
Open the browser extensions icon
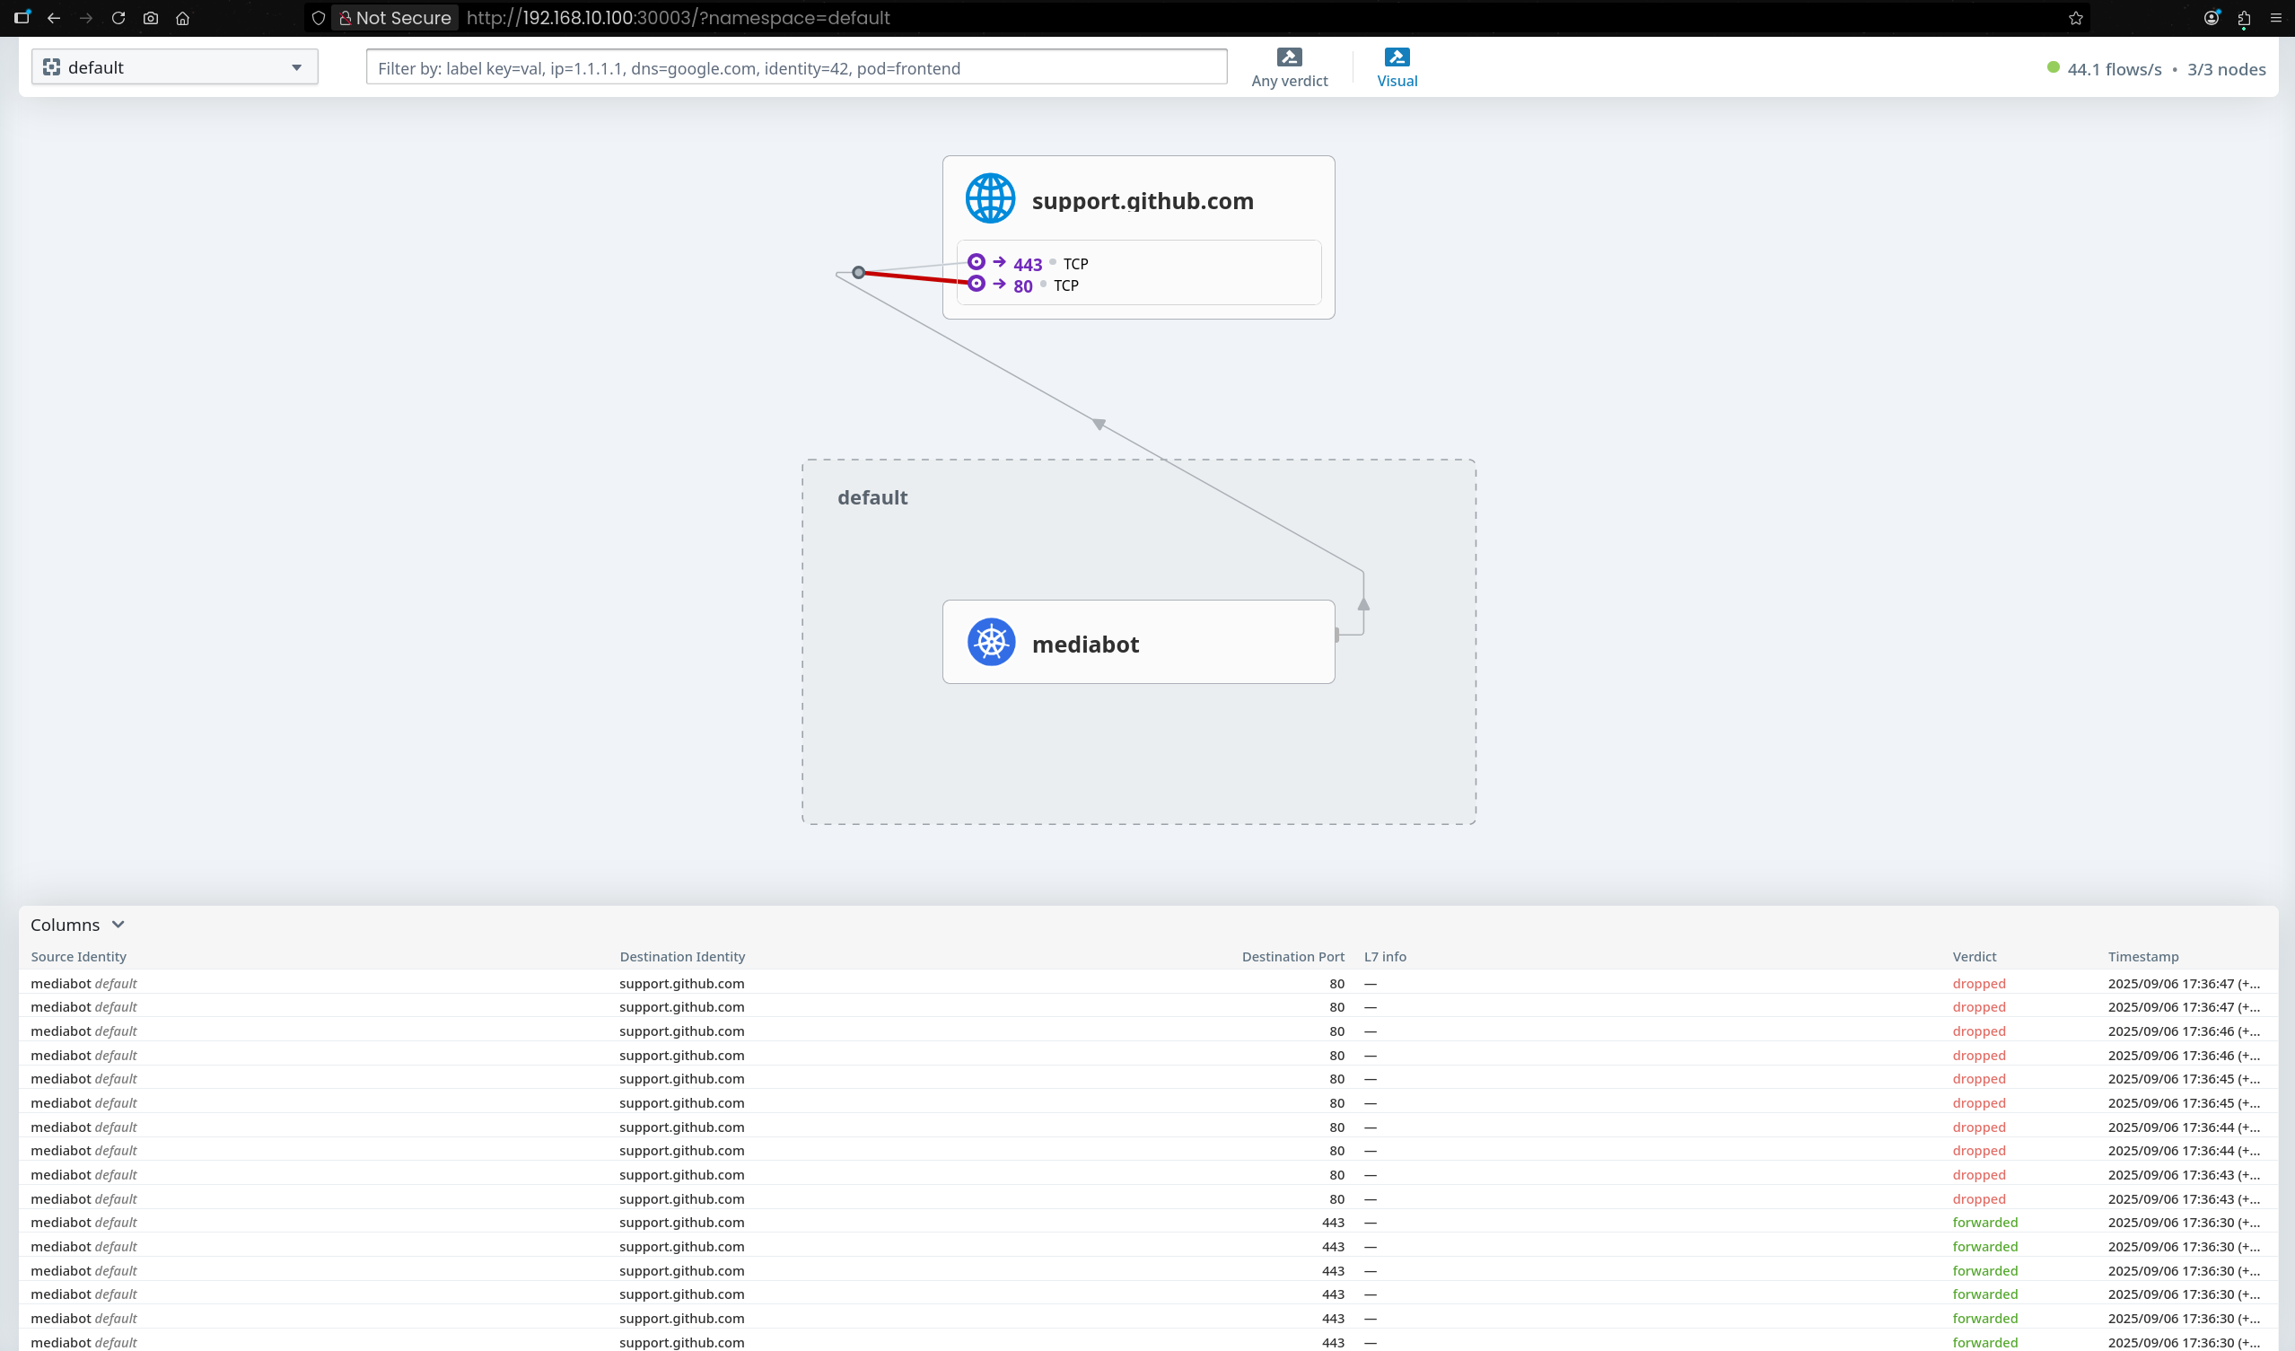[2244, 18]
